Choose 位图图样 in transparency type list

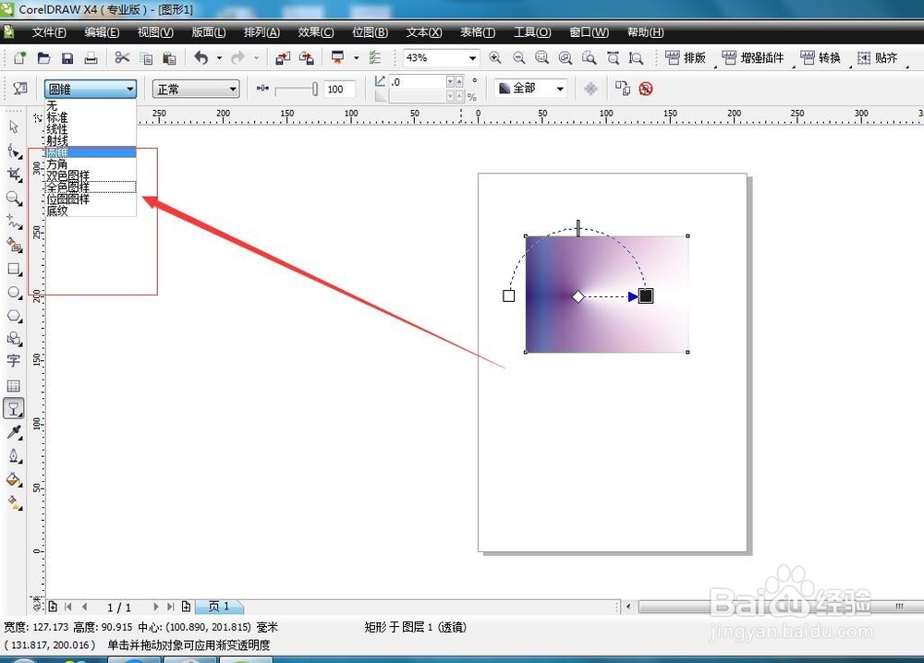coord(91,199)
